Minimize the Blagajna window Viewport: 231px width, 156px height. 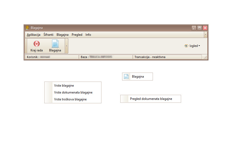pos(194,28)
